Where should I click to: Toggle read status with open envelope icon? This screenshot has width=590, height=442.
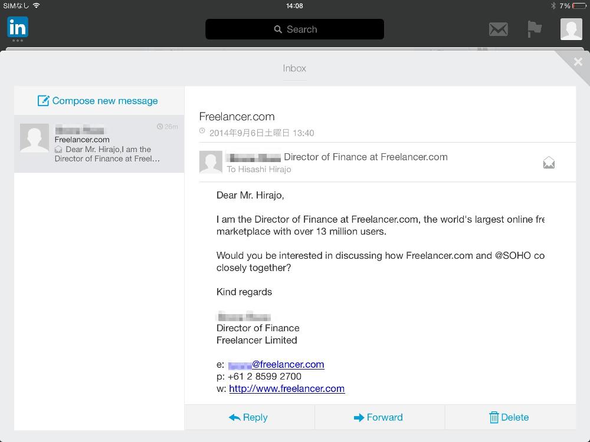pyautogui.click(x=549, y=163)
